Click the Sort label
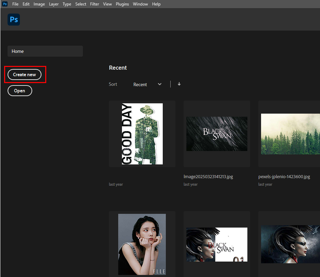The image size is (320, 277). [x=113, y=84]
